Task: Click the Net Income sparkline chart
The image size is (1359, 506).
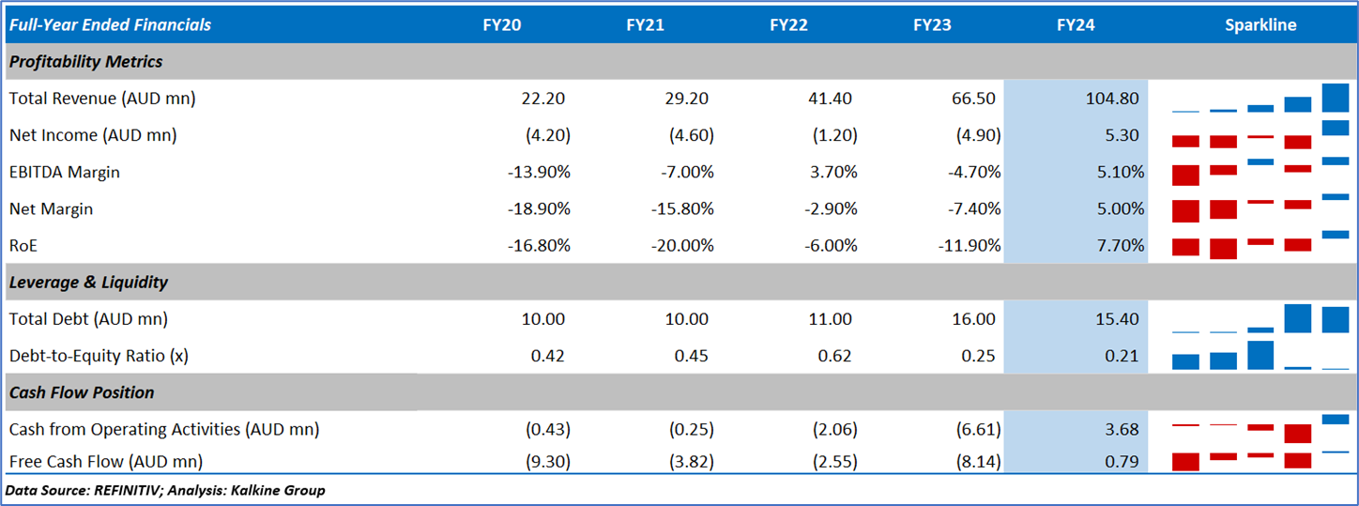Action: 1260,135
